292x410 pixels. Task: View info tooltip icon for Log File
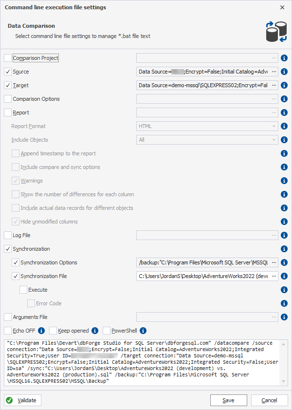[284, 235]
